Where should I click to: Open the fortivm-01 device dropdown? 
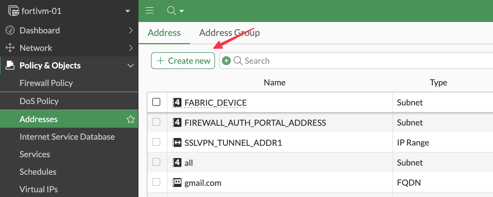coord(128,11)
